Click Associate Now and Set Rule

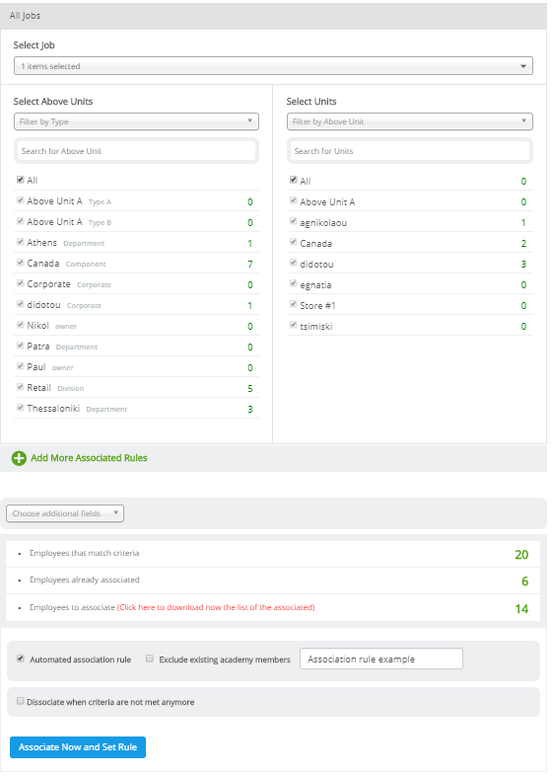click(x=78, y=747)
